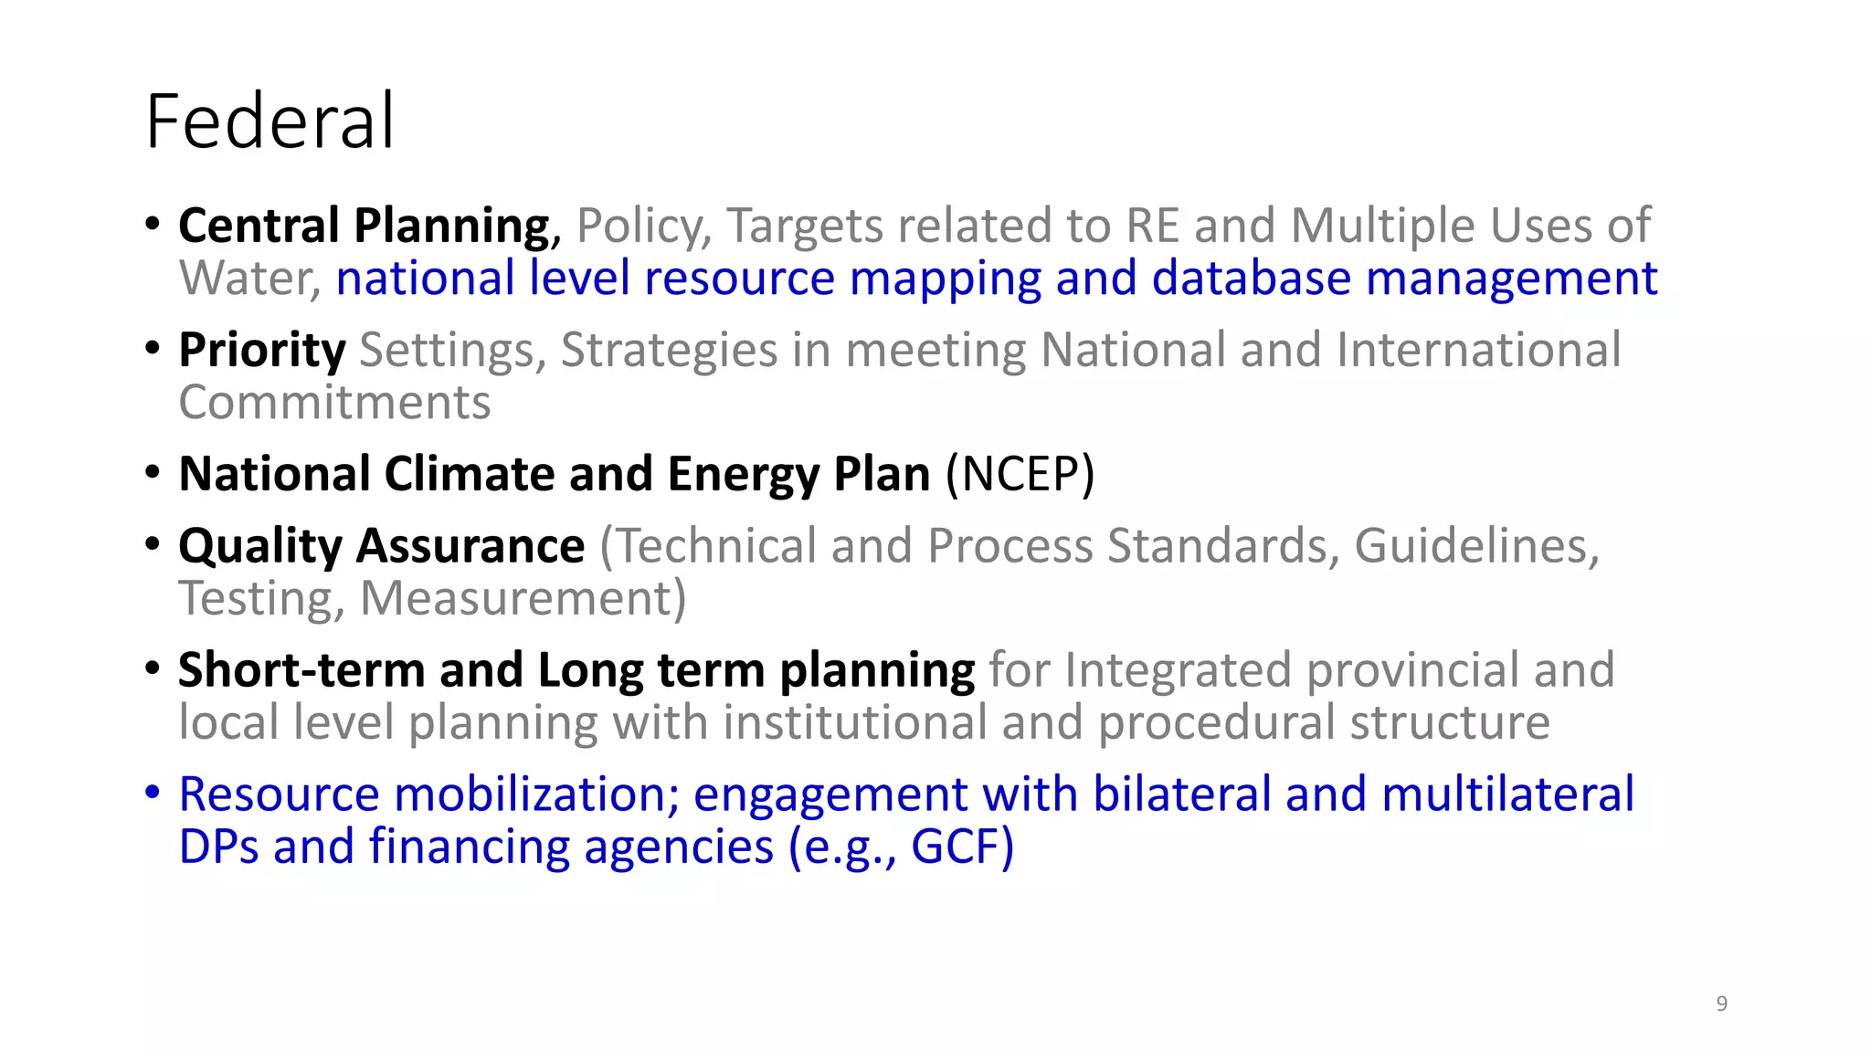
Task: Click the word 'Commitments' in second bullet
Action: [x=334, y=403]
